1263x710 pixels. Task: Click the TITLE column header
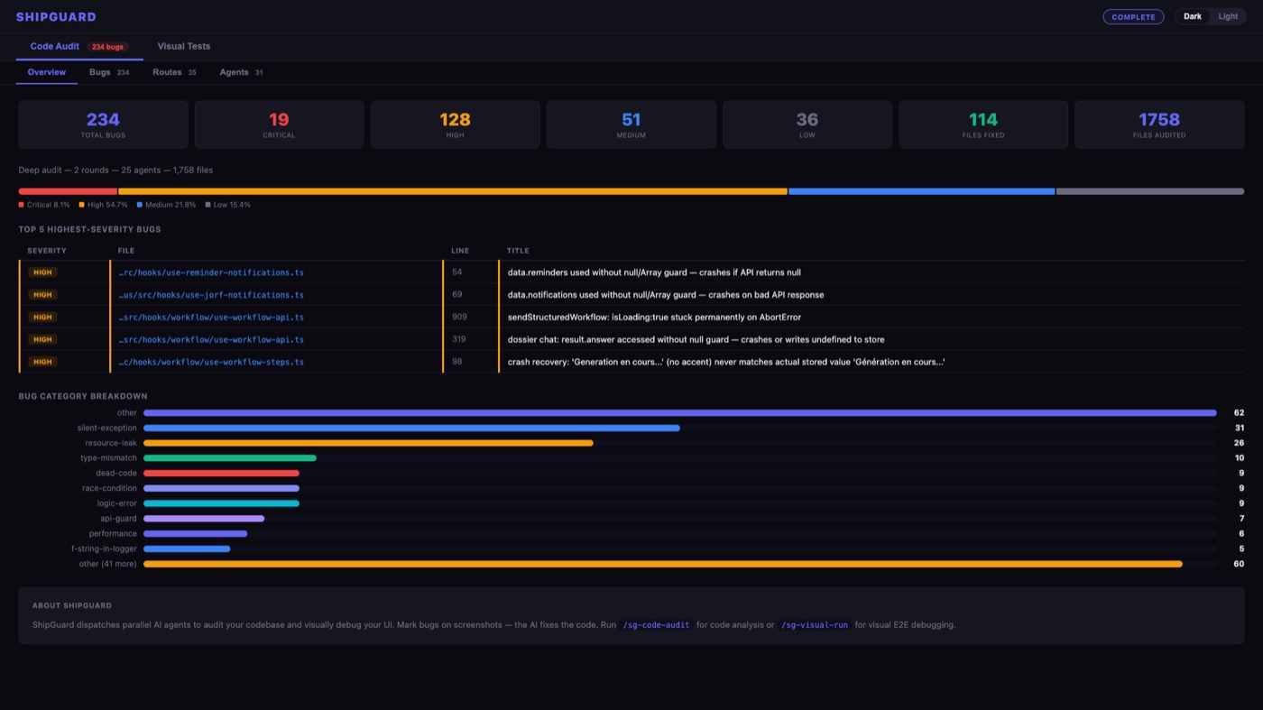tap(518, 251)
